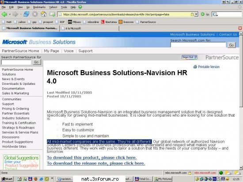The height and width of the screenshot is (182, 243).
Task: Select the Microsoft Business Solutions-Navision tab
Action: click(x=30, y=28)
